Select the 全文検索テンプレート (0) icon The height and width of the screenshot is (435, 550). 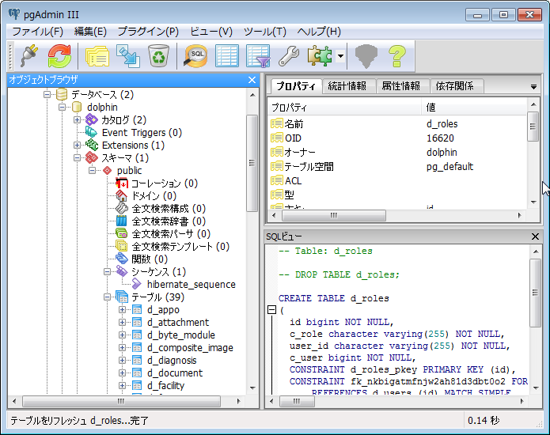[122, 247]
